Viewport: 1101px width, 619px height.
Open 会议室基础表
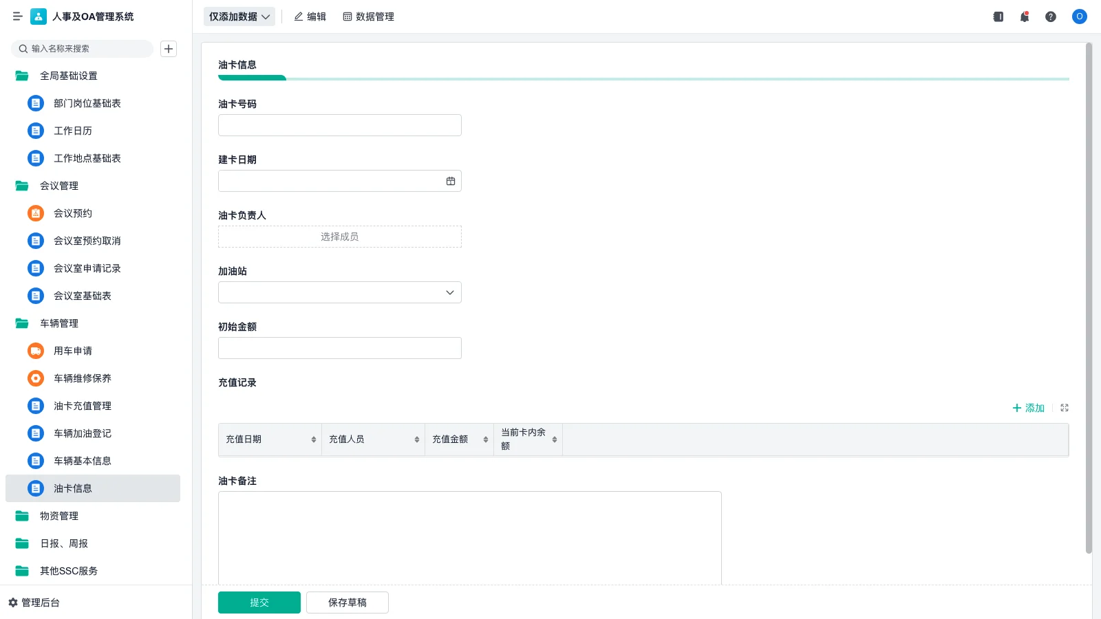click(93, 296)
